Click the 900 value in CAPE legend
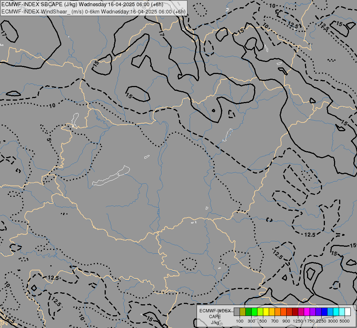The width and height of the screenshot is (357, 328). [286, 321]
